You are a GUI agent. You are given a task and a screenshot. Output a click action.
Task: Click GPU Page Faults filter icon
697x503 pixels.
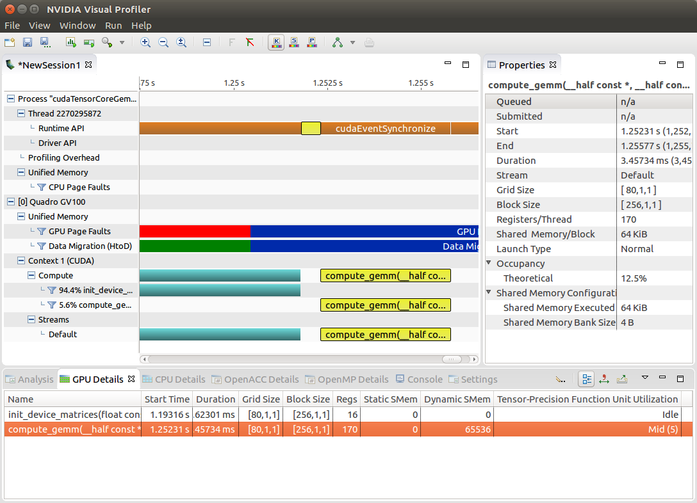(x=42, y=231)
